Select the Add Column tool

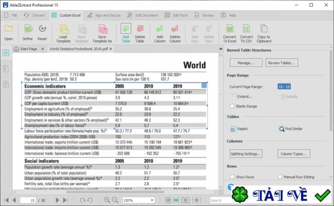159,33
